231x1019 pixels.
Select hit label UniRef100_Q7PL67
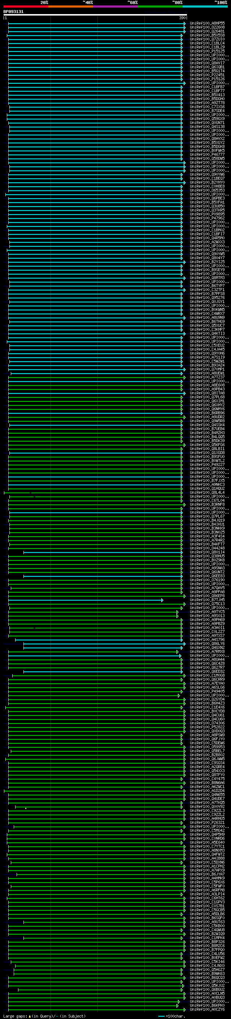pyautogui.click(x=207, y=516)
